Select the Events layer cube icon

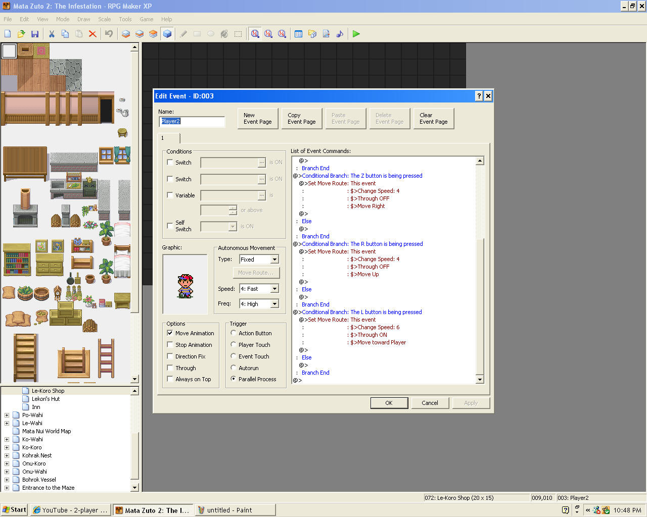click(x=167, y=34)
